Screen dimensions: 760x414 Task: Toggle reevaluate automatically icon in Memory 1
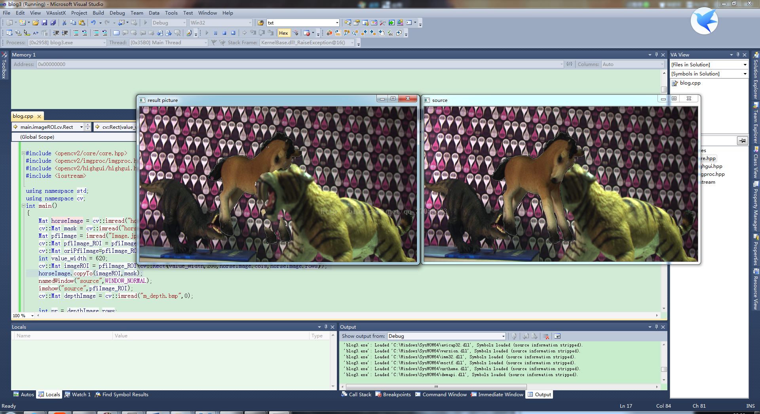569,64
